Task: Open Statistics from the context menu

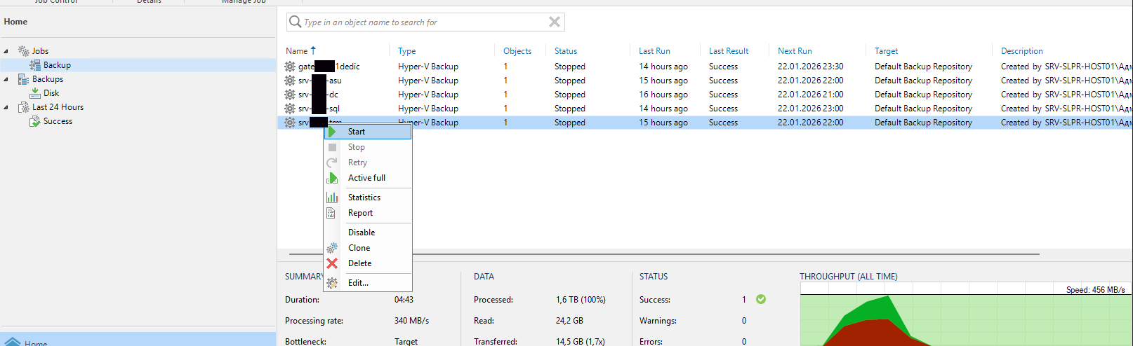Action: pos(367,198)
